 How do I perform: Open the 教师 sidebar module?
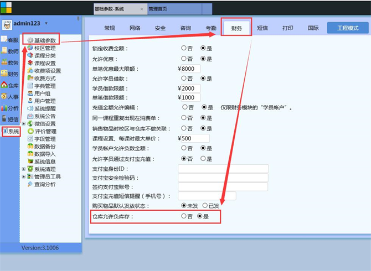10,51
